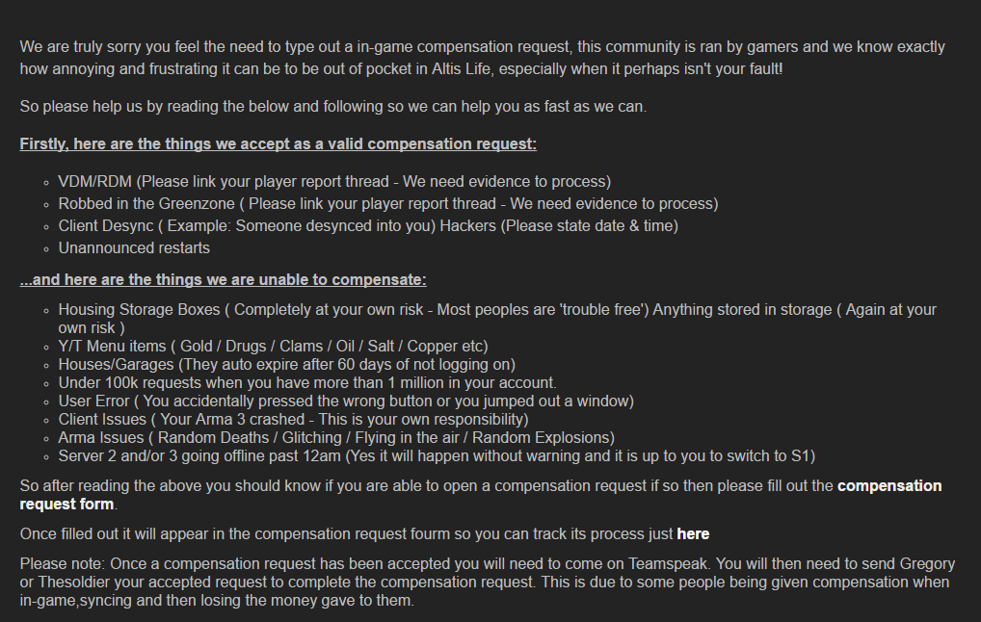Click the 'Firstly, here are the things' heading
981x622 pixels.
click(278, 143)
